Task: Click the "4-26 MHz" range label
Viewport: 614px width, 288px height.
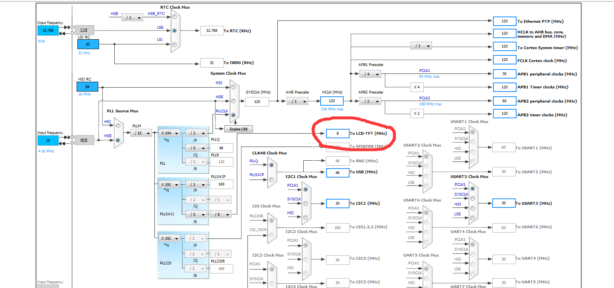Action: 46,151
